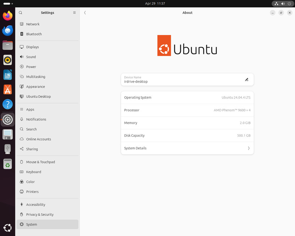Image resolution: width=295 pixels, height=236 pixels.
Task: Open LibreOffice Writer from the dock
Action: (x=7, y=75)
